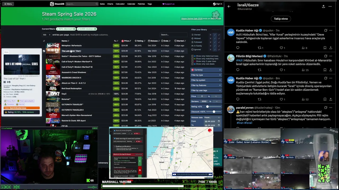This screenshot has width=339, height=190.
Task: Expand Filter by type dropdown
Action: [x=206, y=75]
